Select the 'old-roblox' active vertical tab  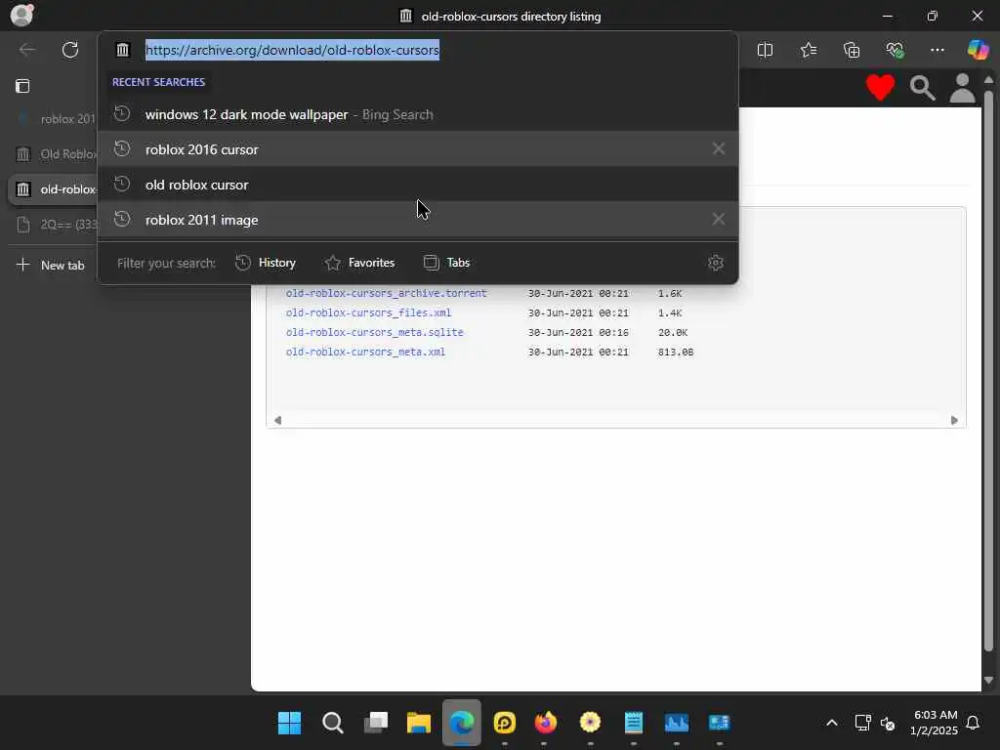[x=53, y=189]
